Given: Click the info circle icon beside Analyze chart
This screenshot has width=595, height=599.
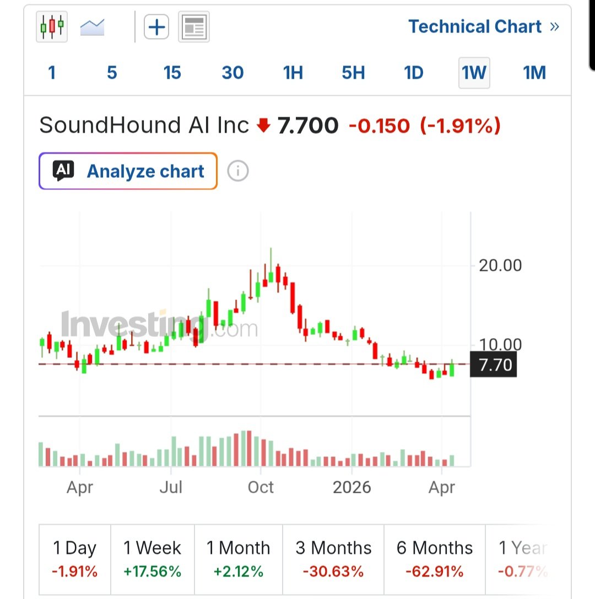Looking at the screenshot, I should tap(237, 171).
